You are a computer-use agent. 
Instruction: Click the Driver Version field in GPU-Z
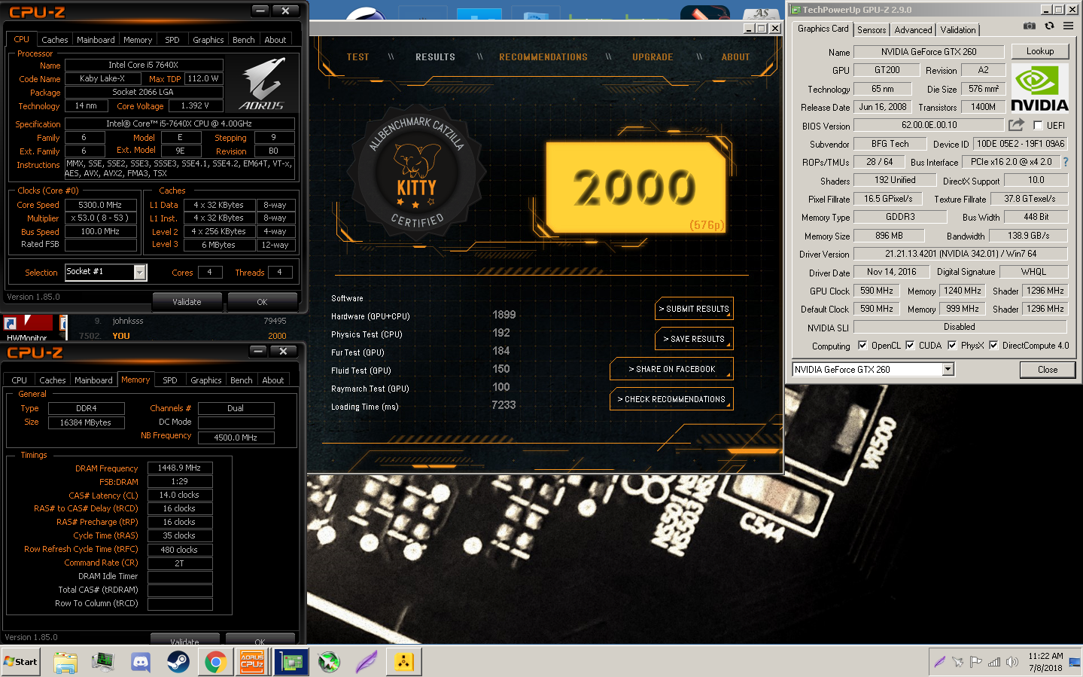point(960,254)
